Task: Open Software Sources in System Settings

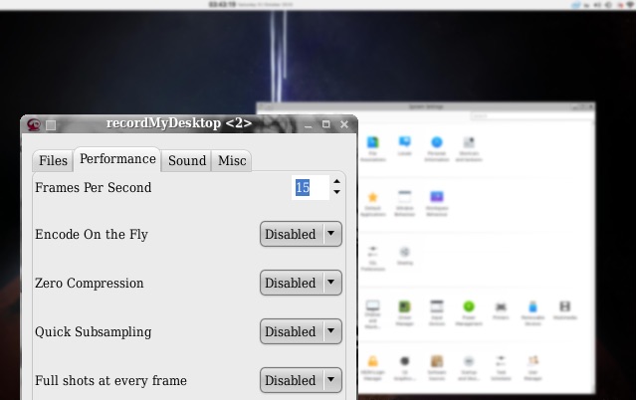Action: tap(437, 368)
